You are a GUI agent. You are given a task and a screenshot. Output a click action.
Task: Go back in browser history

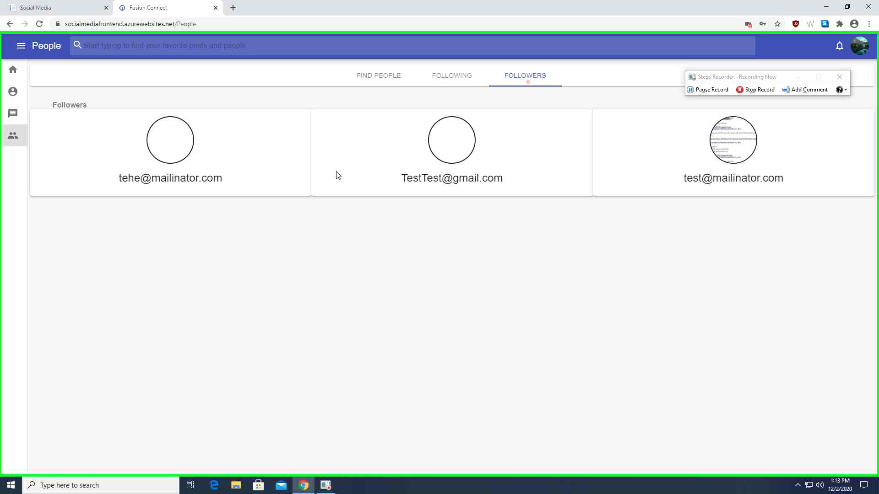[10, 24]
